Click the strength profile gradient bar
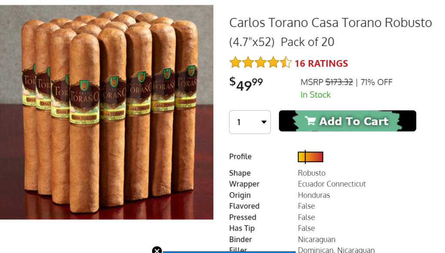This screenshot has height=253, width=445. 310,157
